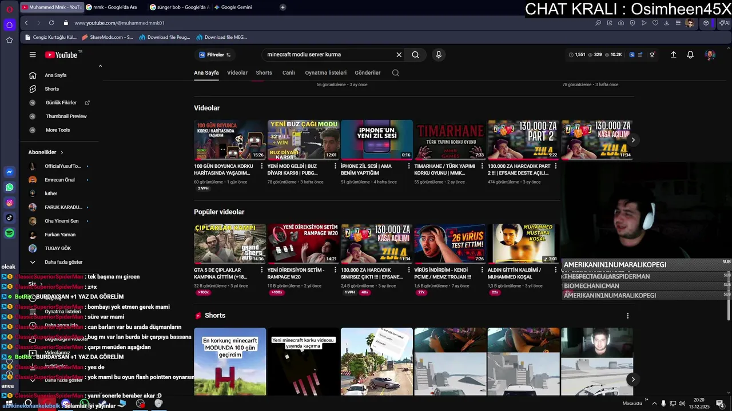Open YouTube account avatar menu
732x411 pixels.
tap(710, 55)
